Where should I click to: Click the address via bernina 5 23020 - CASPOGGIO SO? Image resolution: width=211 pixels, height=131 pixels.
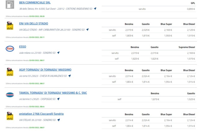click(x=37, y=99)
